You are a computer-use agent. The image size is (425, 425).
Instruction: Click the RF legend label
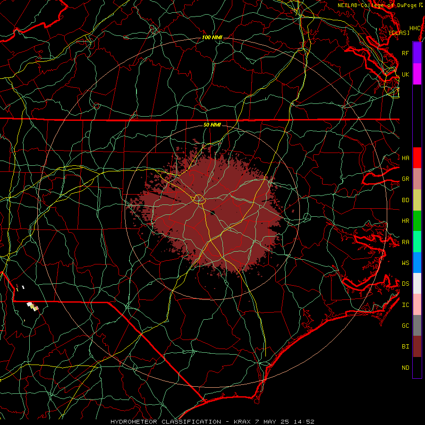[x=406, y=53]
